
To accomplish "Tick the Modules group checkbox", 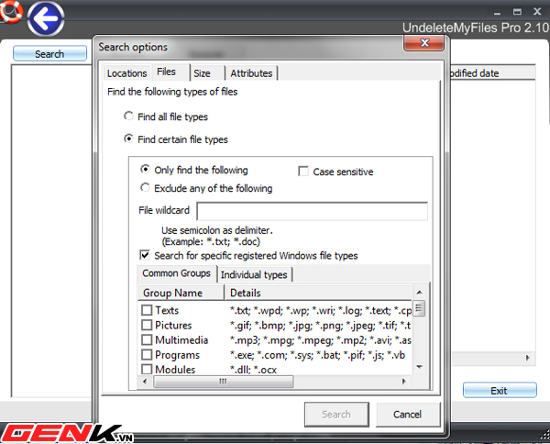I will (147, 369).
